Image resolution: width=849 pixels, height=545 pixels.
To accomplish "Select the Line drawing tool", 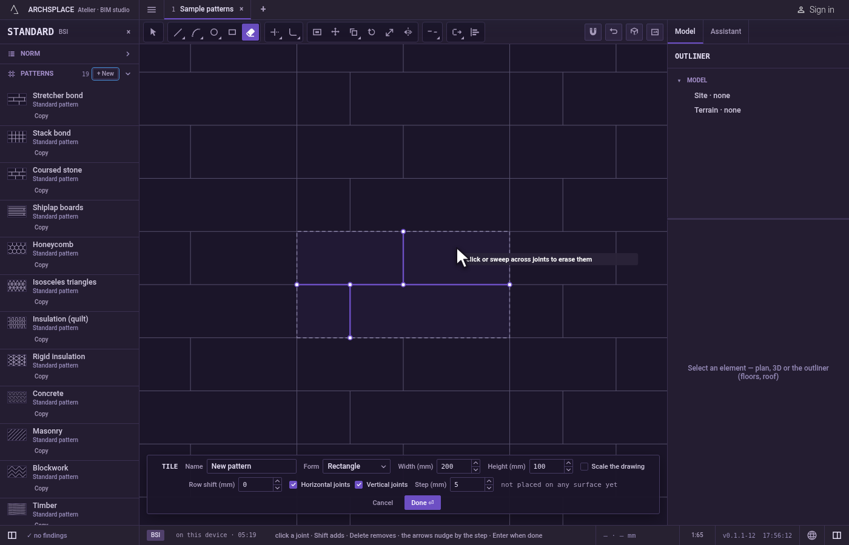I will coord(178,32).
